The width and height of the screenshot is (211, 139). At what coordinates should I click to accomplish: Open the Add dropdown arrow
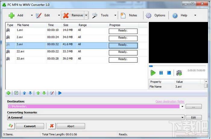(x=32, y=15)
